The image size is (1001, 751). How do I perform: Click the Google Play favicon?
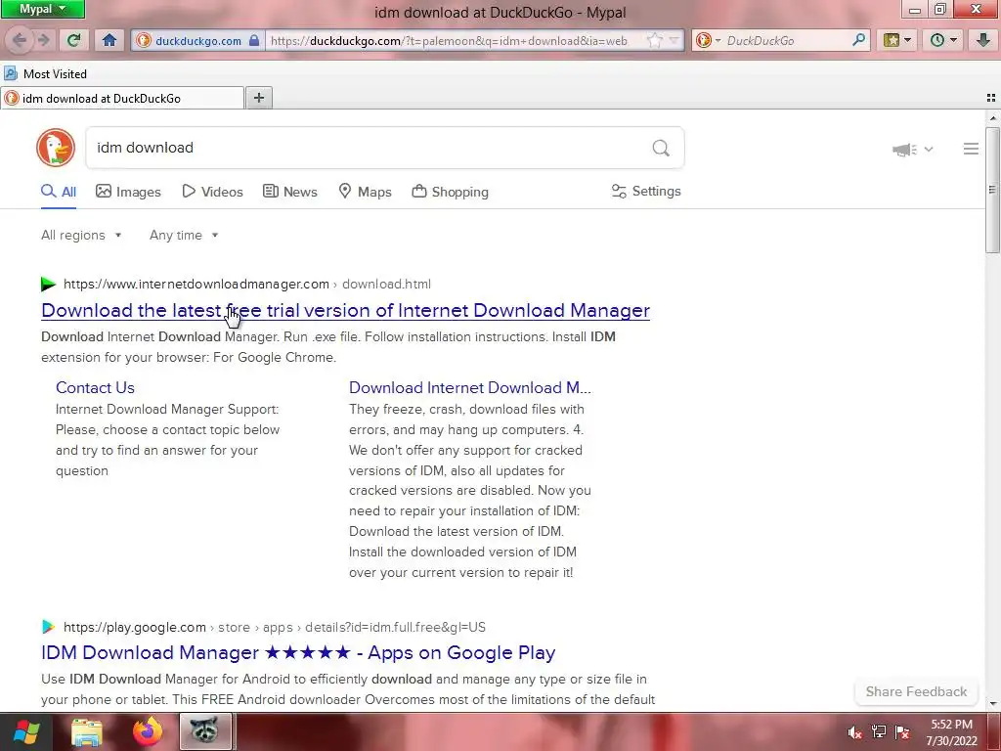click(x=49, y=627)
